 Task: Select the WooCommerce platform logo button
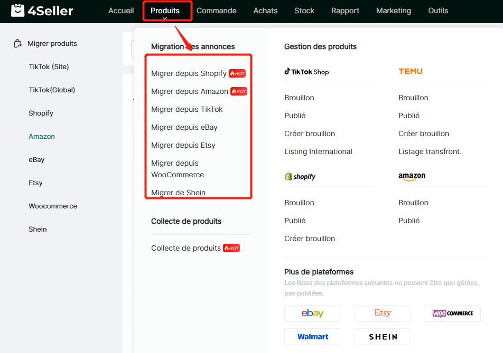coord(452,313)
